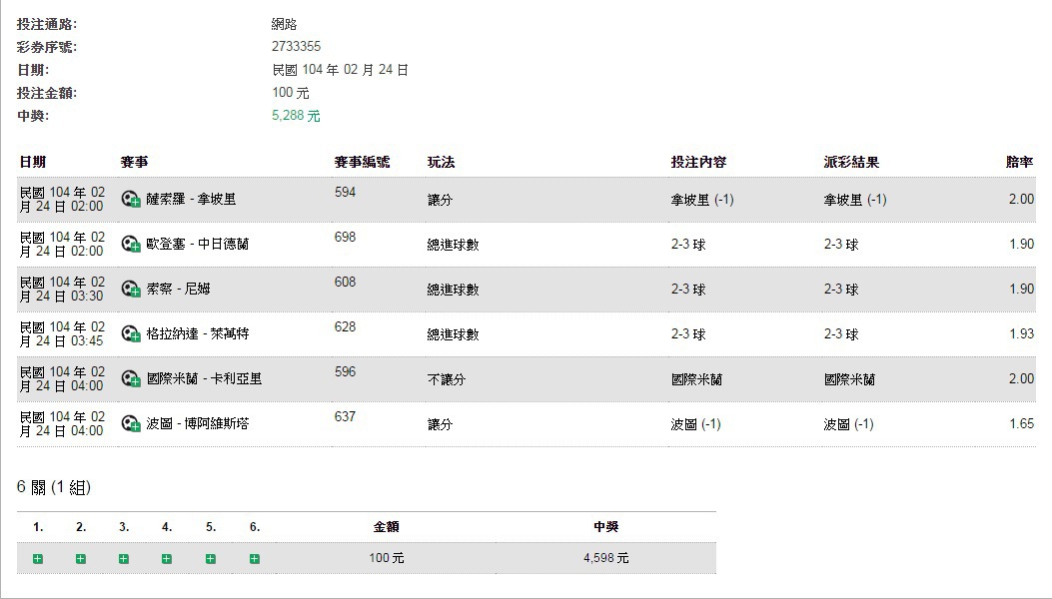Expand the green plus under column 3.
Screen dimensions: 1052x599
124,559
